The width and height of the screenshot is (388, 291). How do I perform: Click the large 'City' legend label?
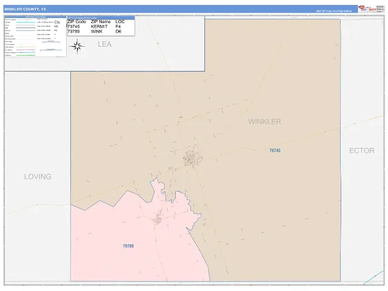pyautogui.click(x=57, y=22)
